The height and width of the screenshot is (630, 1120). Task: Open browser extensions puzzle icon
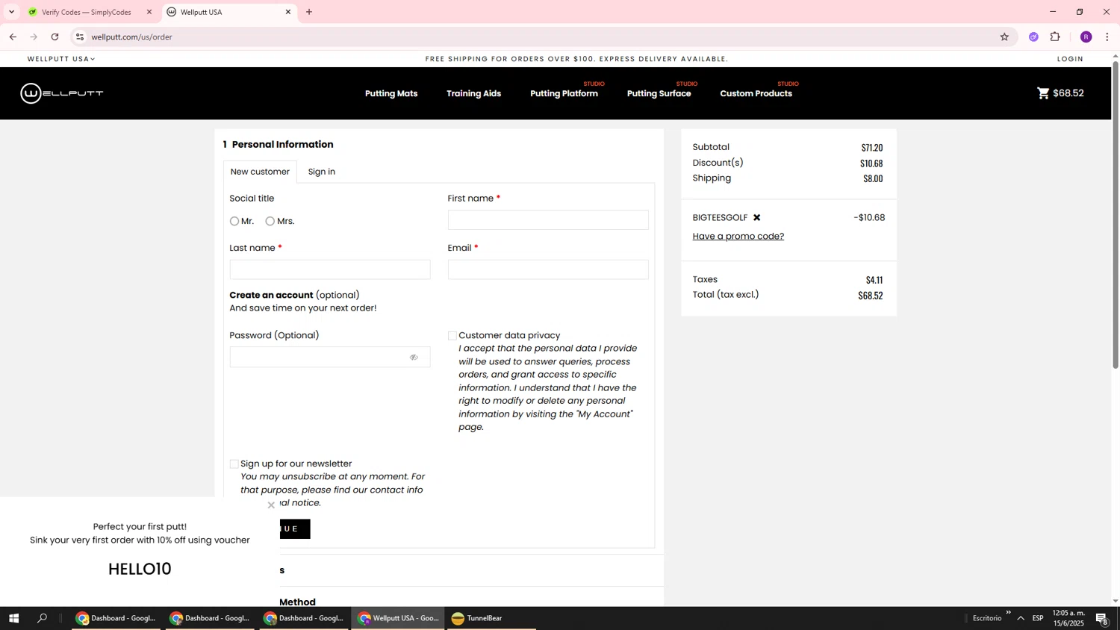tap(1055, 37)
